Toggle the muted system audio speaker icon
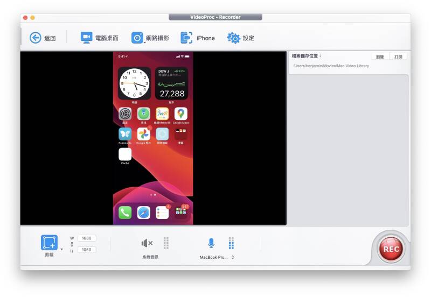Image resolution: width=431 pixels, height=297 pixels. (147, 243)
